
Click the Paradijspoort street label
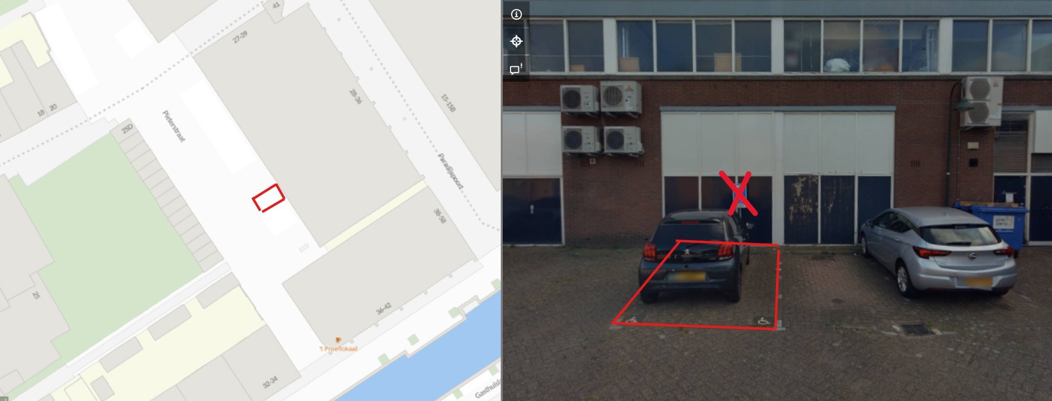pos(451,171)
